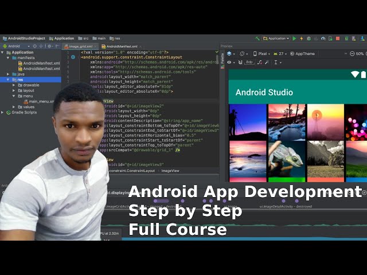Open main_menu.xml in project tree
This screenshot has width=367, height=275.
[39, 101]
